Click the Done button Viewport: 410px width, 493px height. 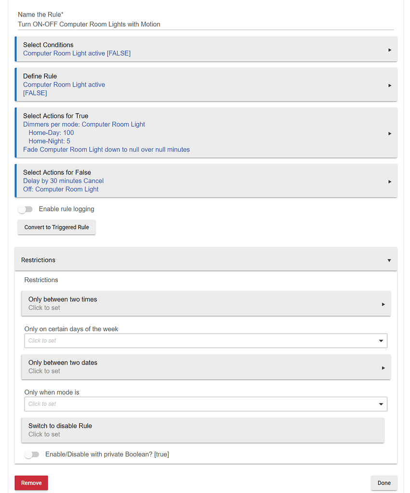384,483
